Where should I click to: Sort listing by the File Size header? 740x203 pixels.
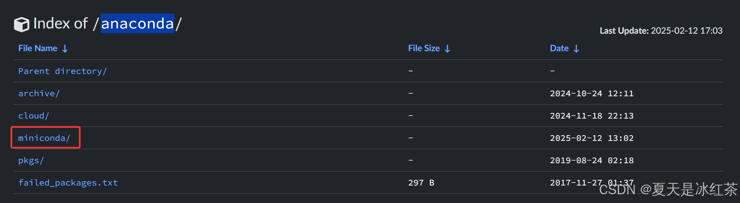[x=424, y=48]
